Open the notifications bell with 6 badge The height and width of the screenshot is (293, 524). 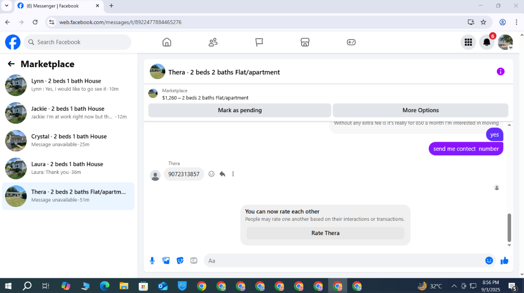click(x=487, y=42)
